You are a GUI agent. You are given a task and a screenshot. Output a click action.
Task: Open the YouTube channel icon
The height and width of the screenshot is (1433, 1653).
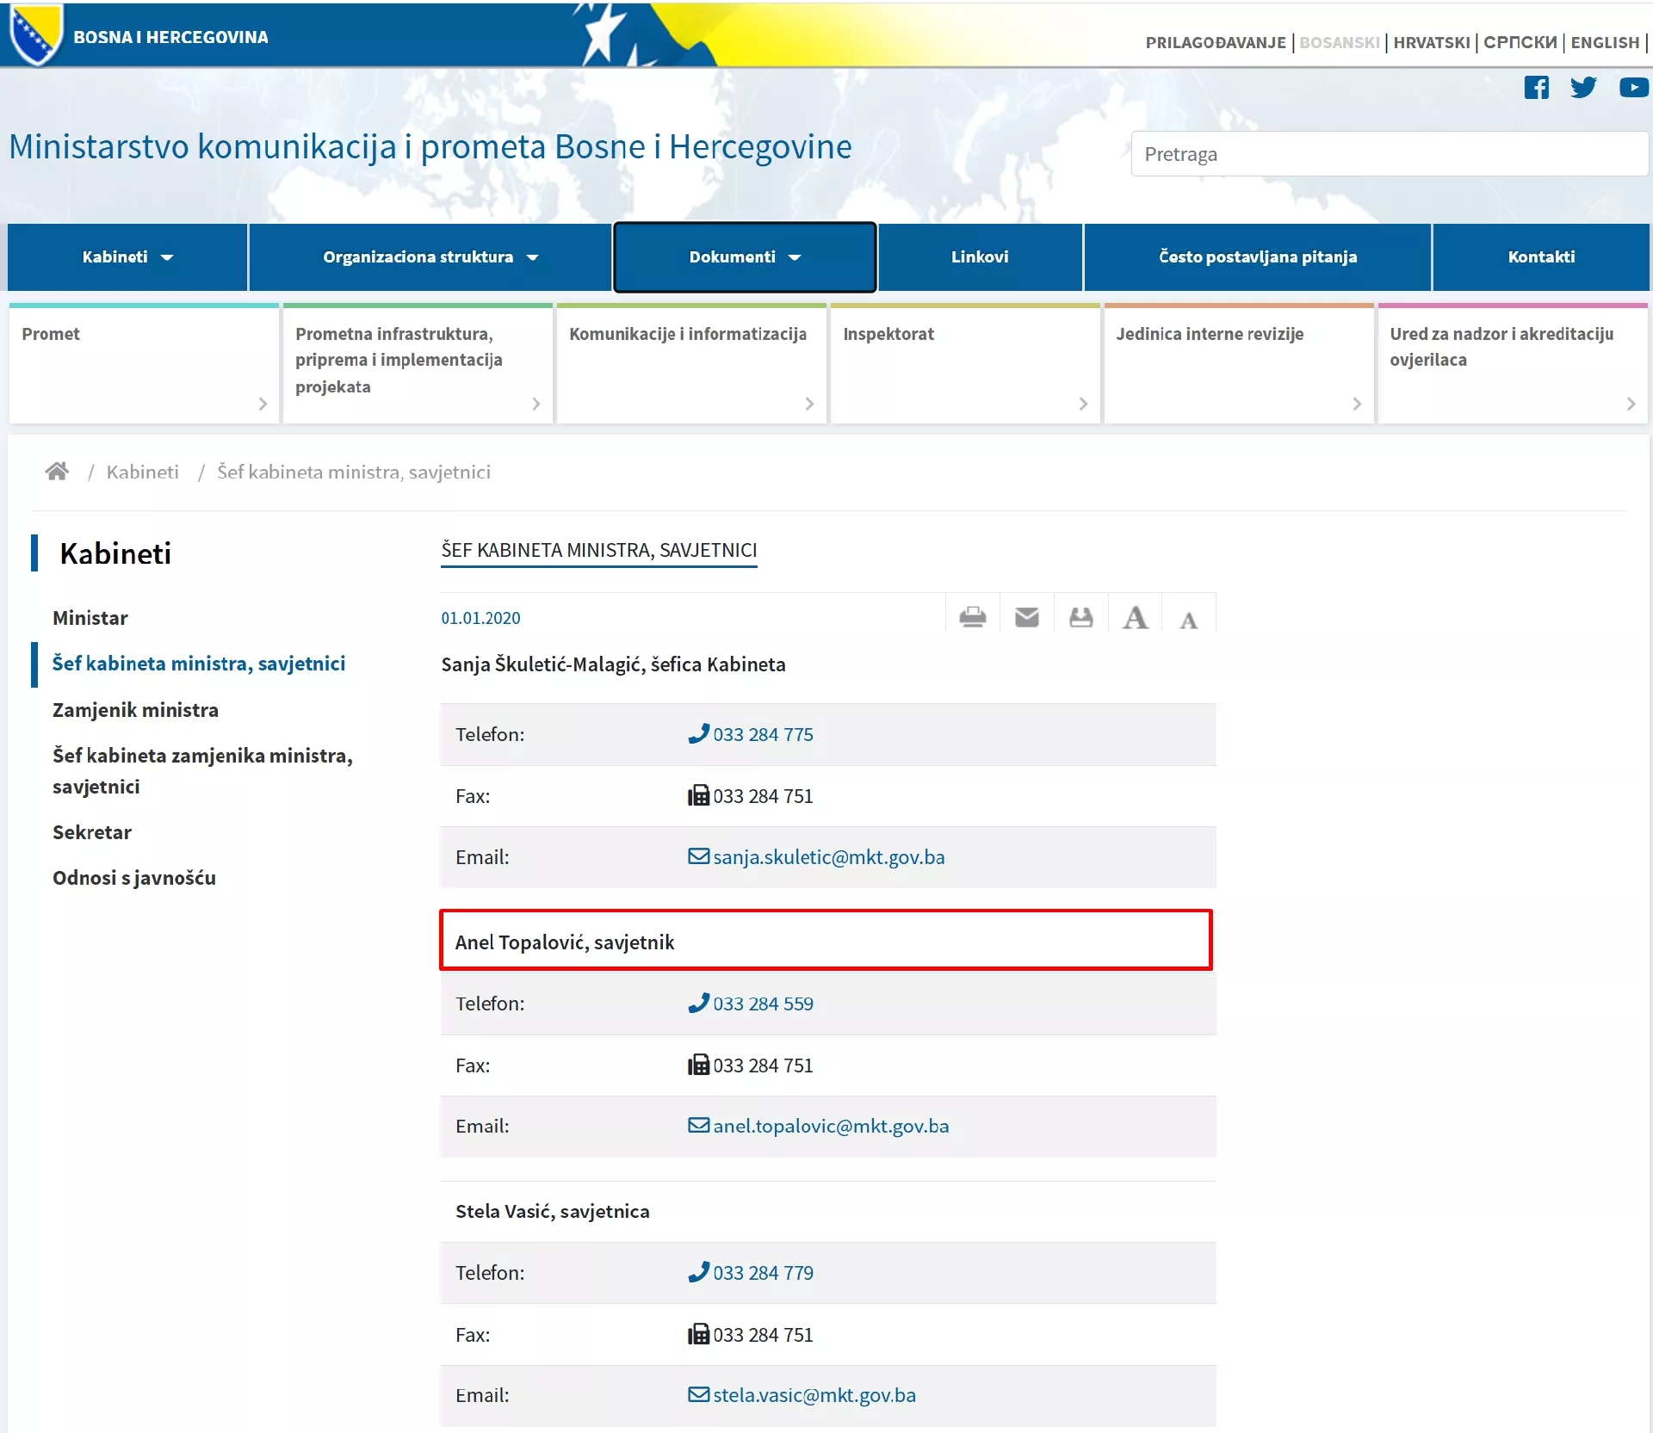(x=1633, y=88)
